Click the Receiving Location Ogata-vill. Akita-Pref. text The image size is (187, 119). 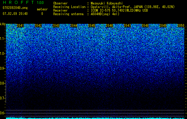coord(133,7)
